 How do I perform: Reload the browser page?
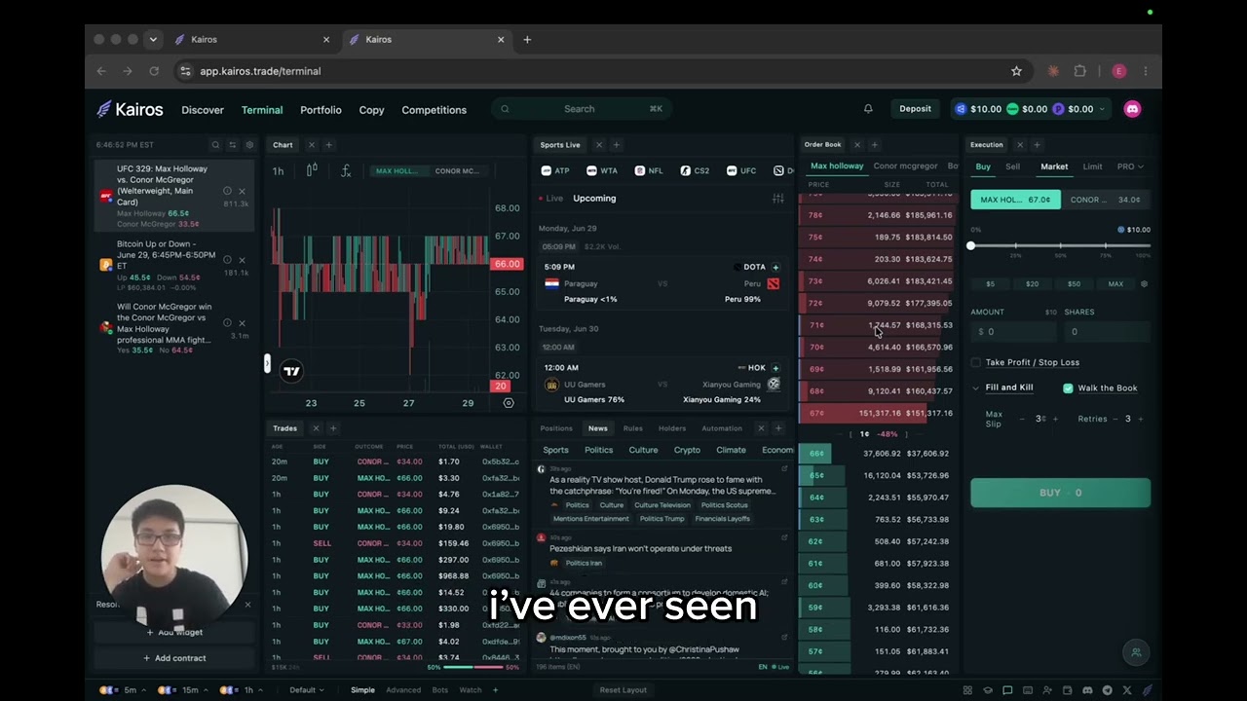point(154,71)
